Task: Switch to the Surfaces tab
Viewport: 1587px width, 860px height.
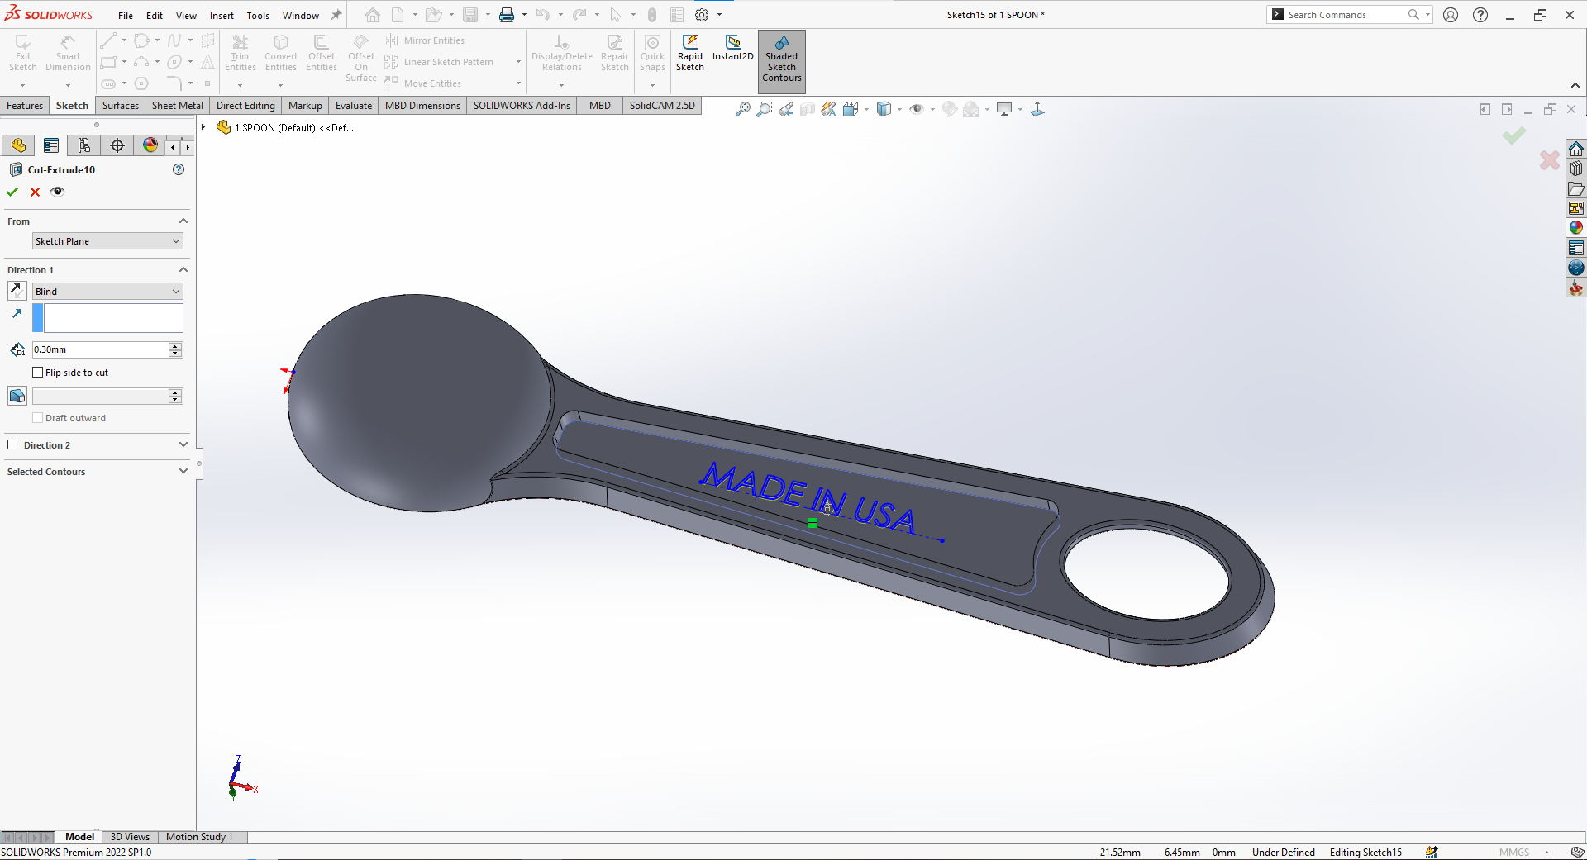Action: (121, 106)
